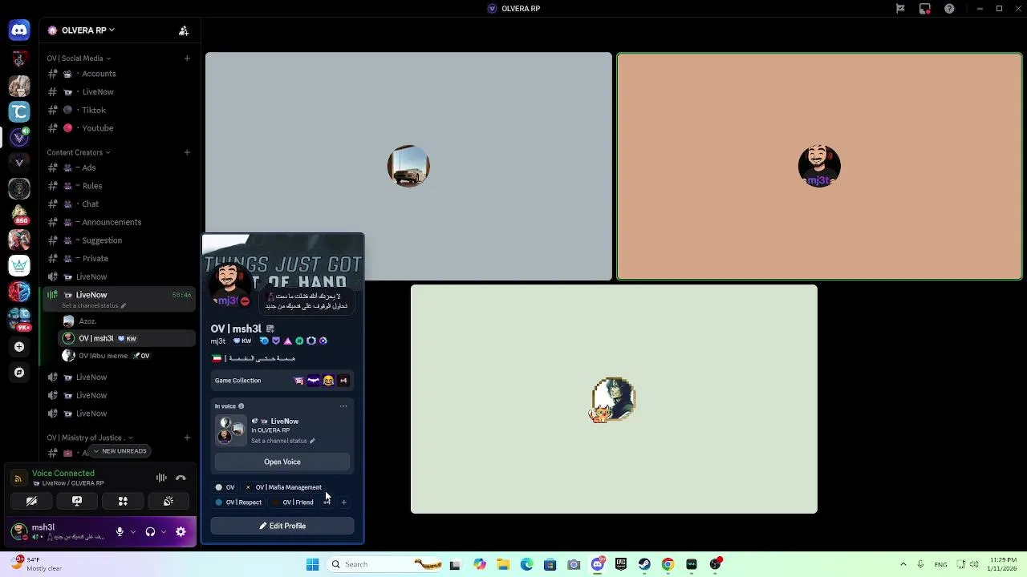1027x577 pixels.
Task: Open the soundboard icon in voice panel
Action: click(x=168, y=501)
